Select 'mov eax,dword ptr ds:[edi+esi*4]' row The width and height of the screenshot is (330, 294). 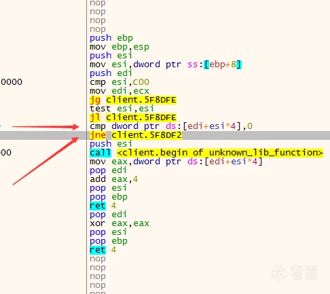tap(176, 162)
